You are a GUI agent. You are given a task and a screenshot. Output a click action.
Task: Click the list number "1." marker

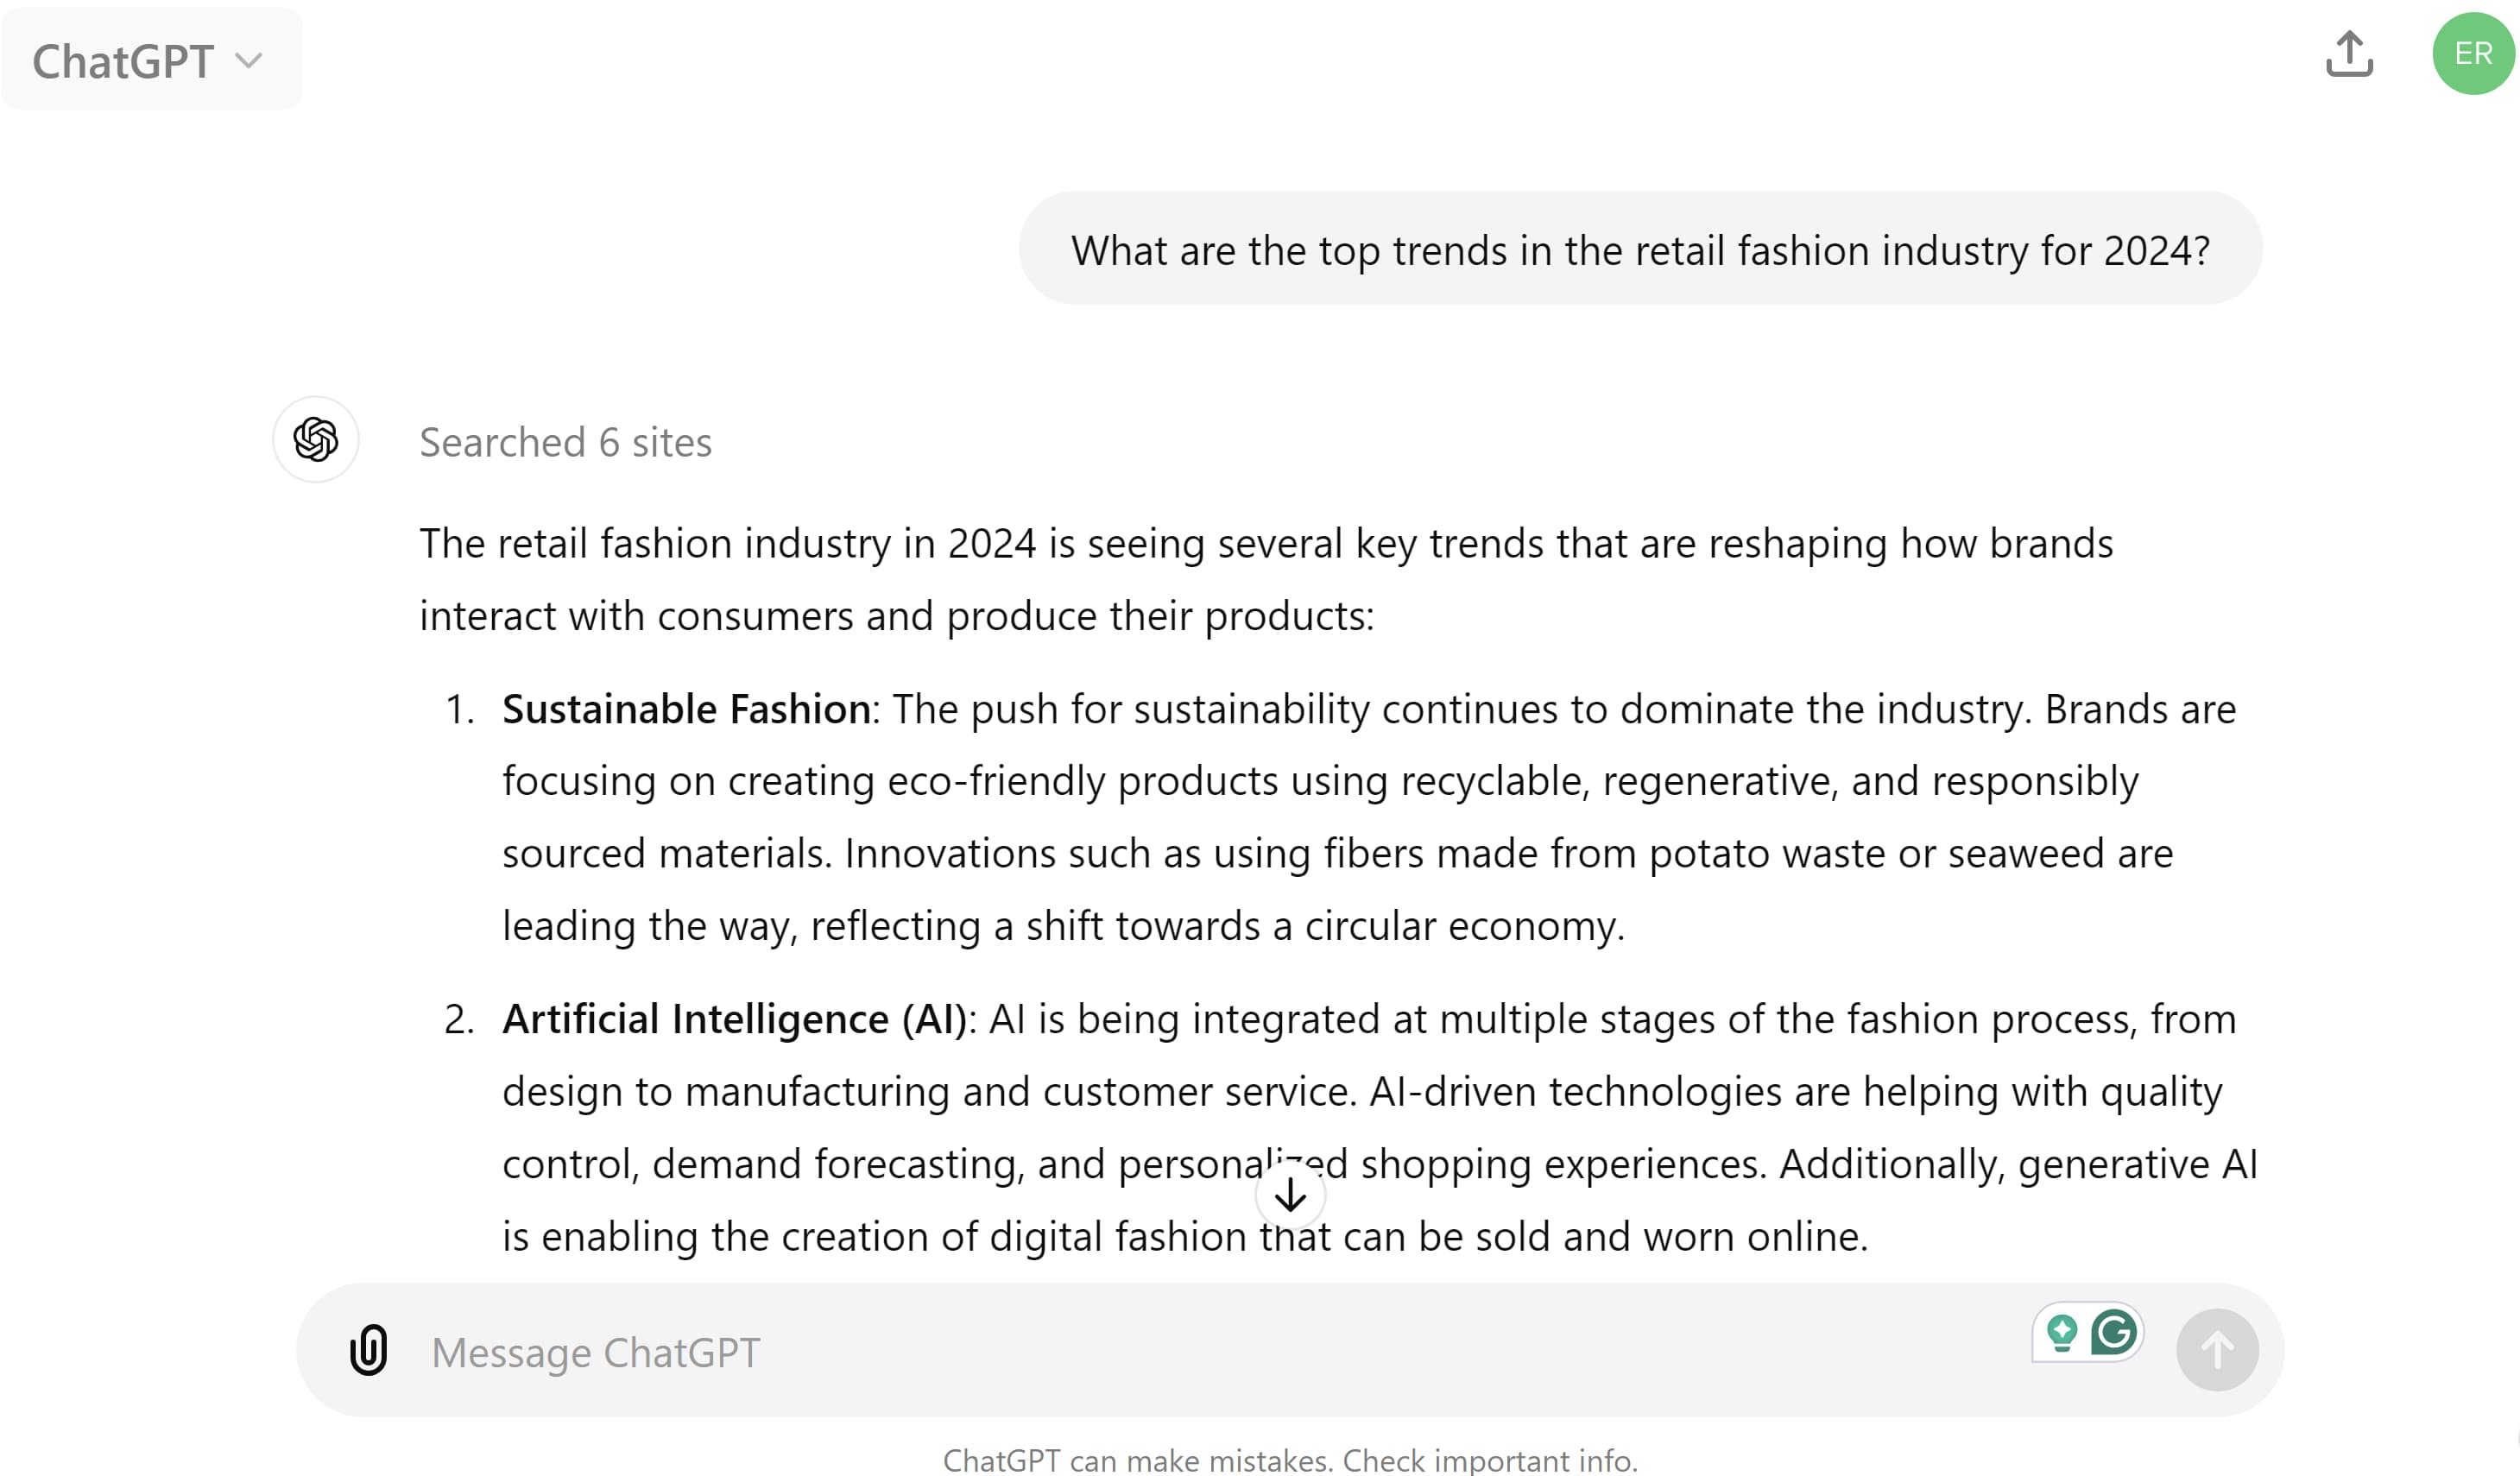click(459, 710)
